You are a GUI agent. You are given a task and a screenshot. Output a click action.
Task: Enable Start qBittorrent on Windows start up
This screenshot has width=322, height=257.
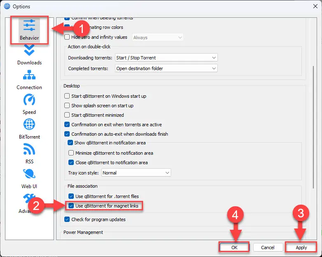point(67,96)
